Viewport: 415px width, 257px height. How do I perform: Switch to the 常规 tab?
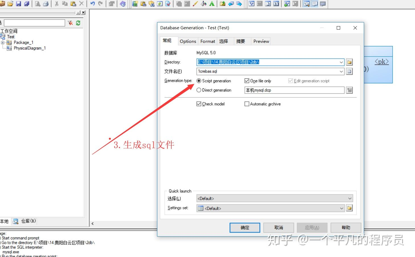pos(168,41)
